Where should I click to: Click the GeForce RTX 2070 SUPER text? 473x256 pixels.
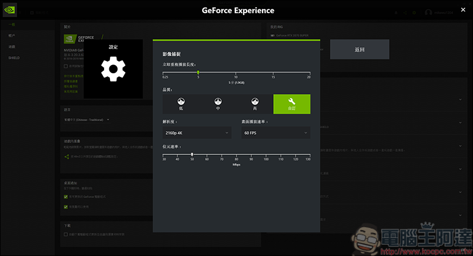[x=292, y=35]
